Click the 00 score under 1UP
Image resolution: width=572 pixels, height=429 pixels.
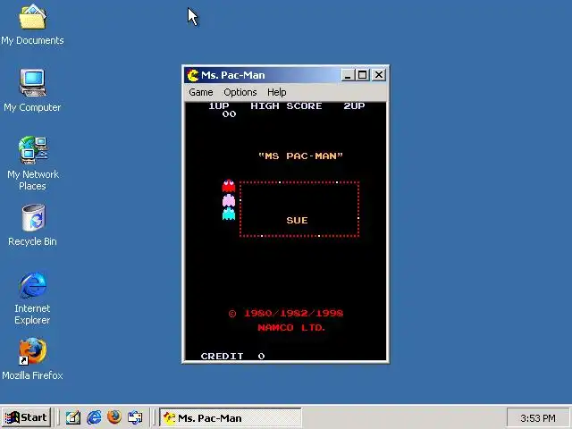tap(229, 114)
